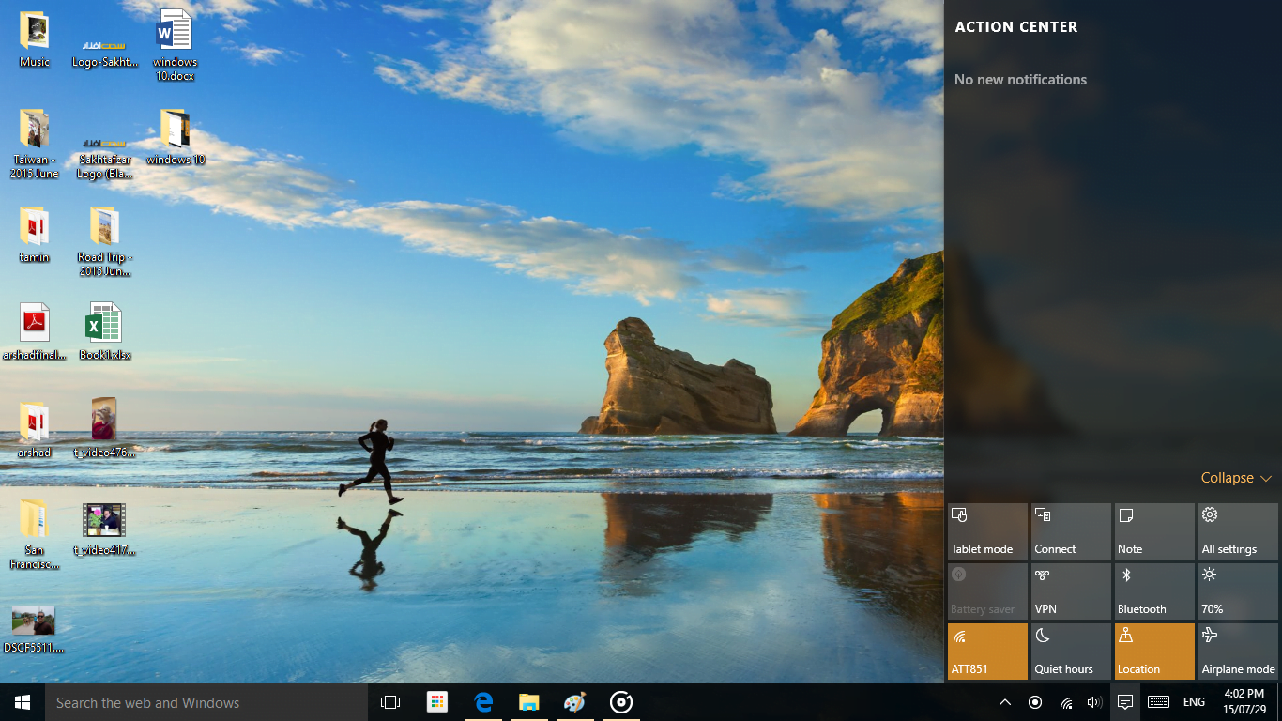Toggle Bluetooth quick action tile
The image size is (1282, 721).
coord(1153,591)
